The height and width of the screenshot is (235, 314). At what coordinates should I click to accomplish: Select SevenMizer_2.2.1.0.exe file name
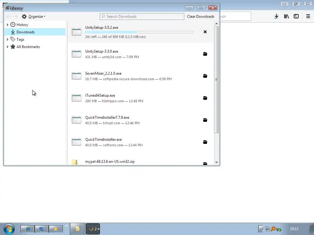click(103, 73)
